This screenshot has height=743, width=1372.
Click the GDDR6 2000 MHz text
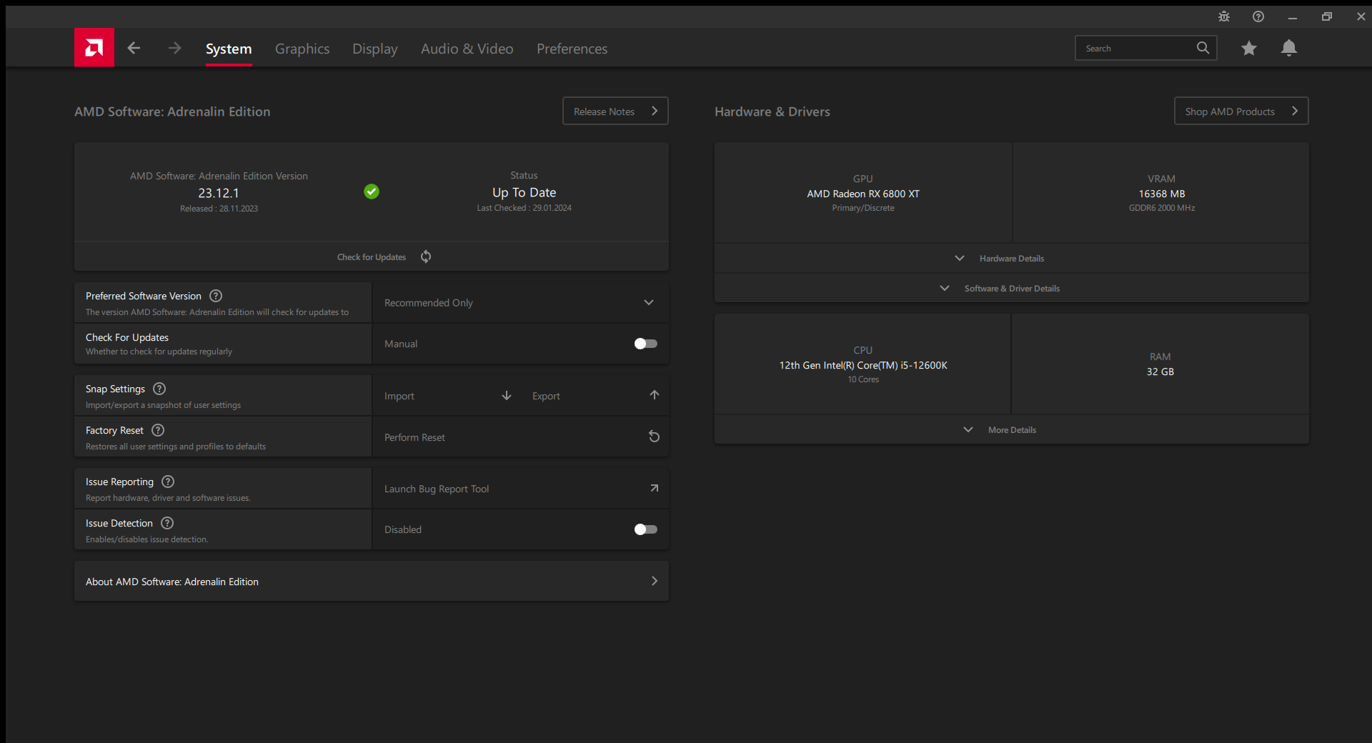(1162, 208)
